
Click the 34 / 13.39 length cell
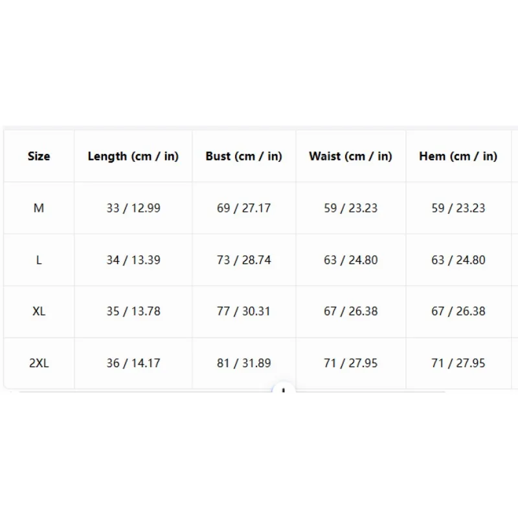click(x=133, y=260)
